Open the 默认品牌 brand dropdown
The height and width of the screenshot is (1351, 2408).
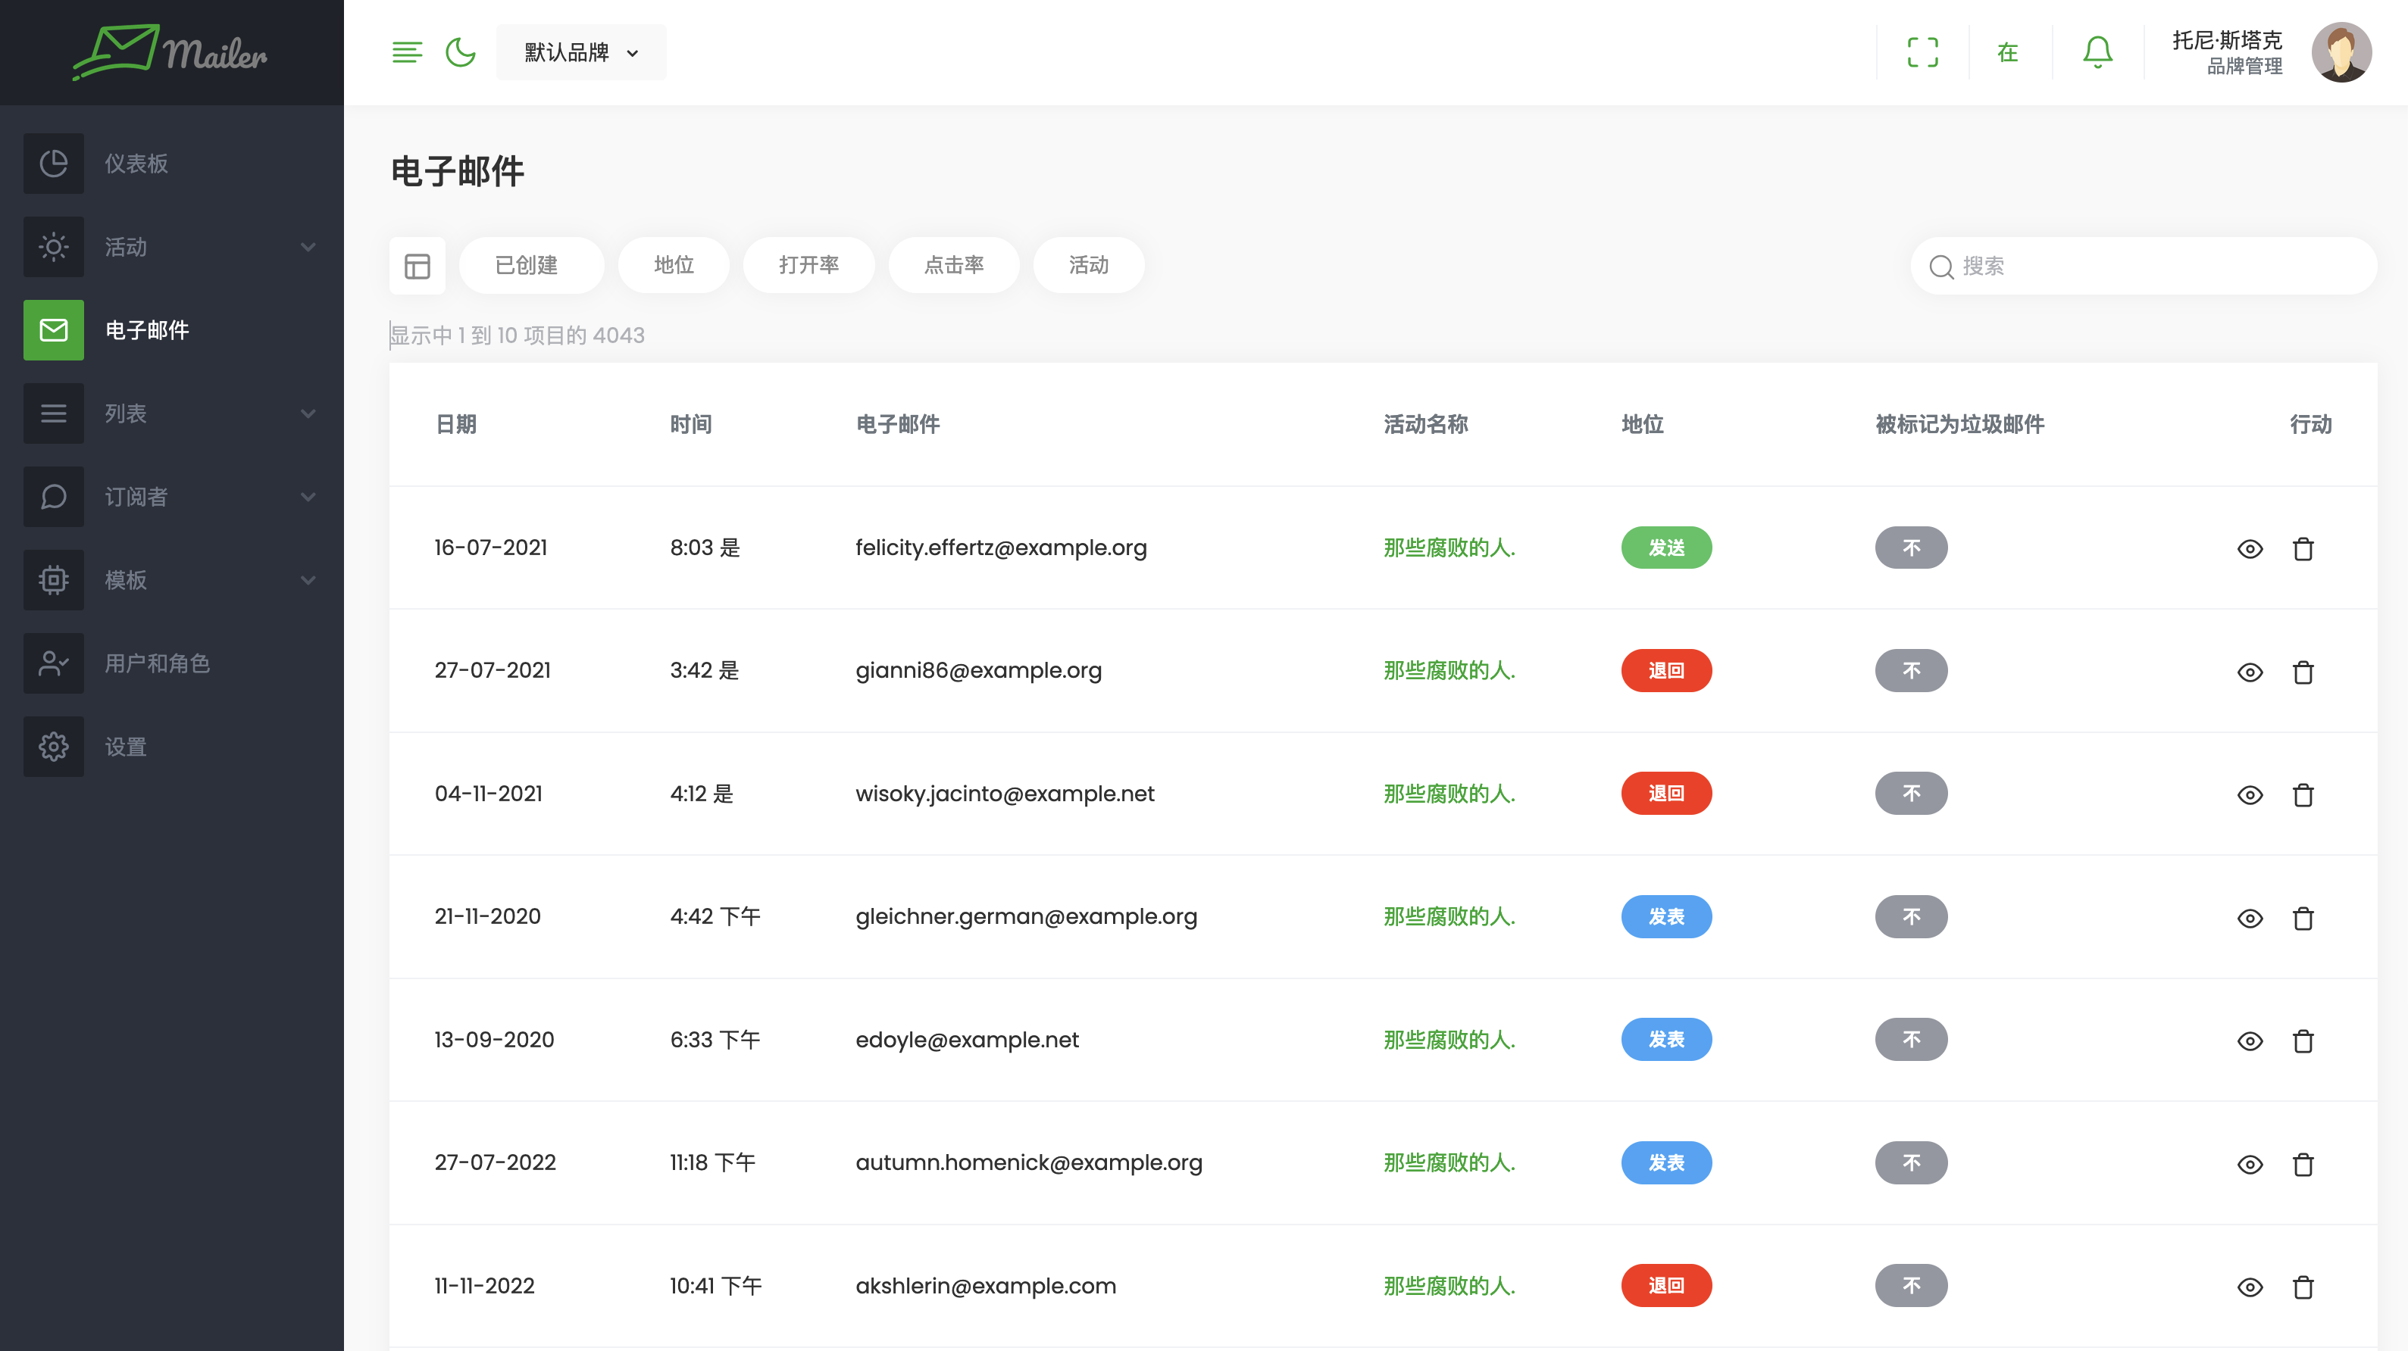coord(580,52)
